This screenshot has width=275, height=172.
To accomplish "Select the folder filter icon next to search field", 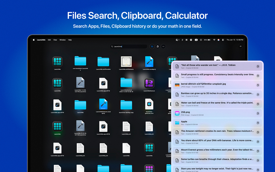I will pos(152,46).
